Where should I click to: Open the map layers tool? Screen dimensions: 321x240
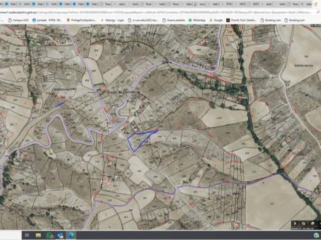pyautogui.click(x=312, y=223)
